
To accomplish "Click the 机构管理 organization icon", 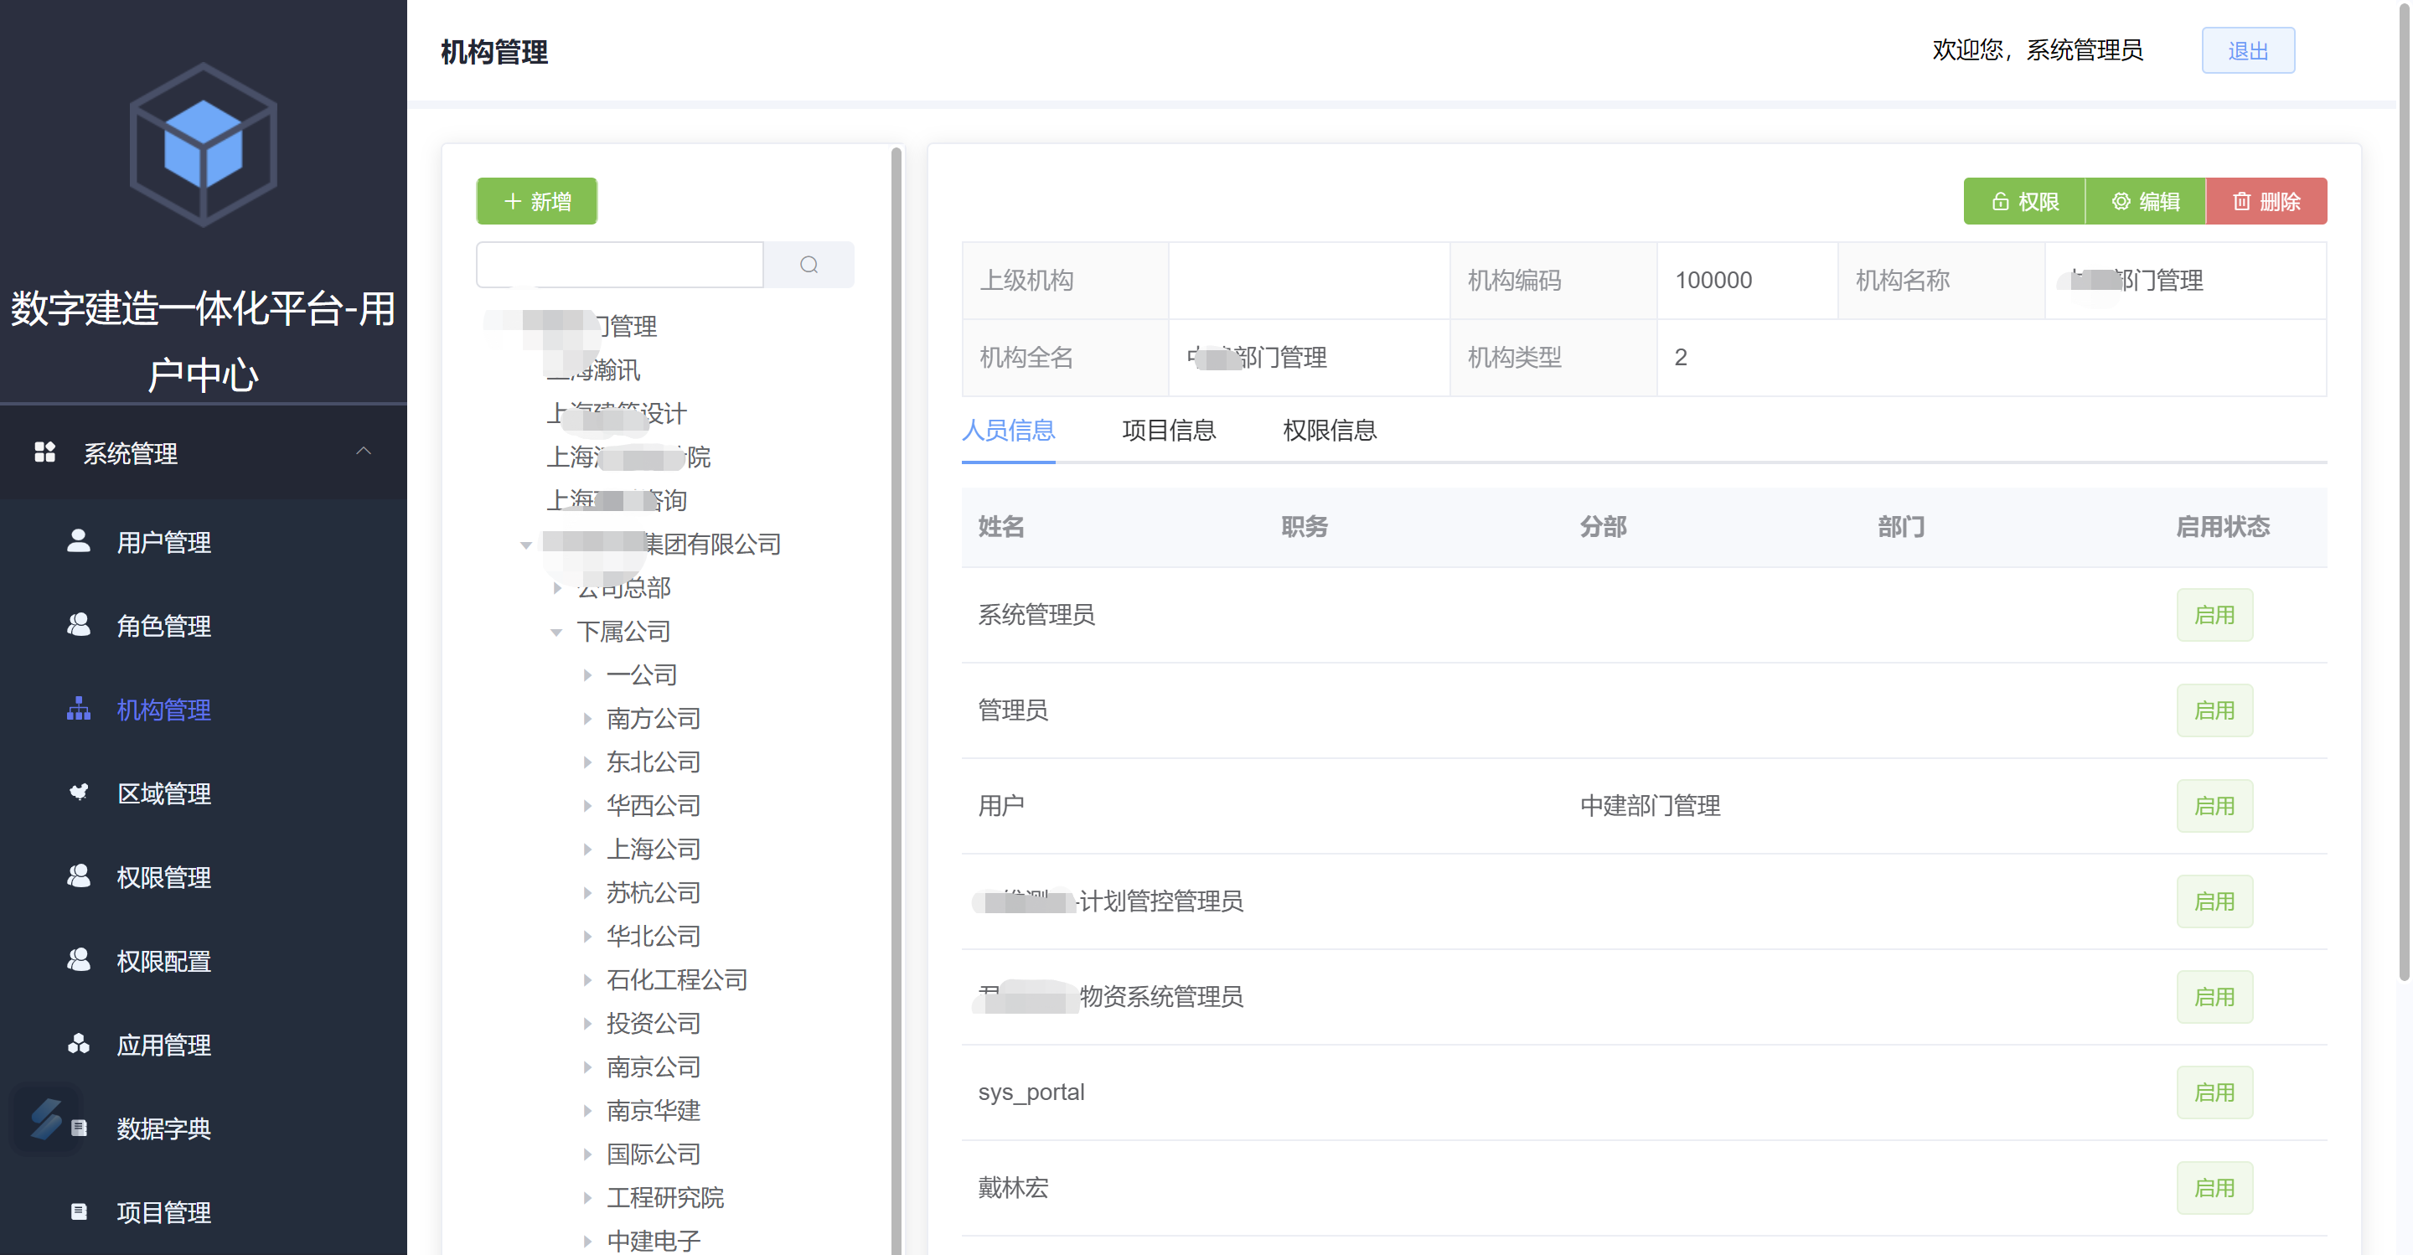I will coord(79,709).
